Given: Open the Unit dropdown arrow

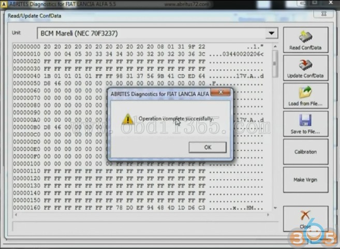Looking at the screenshot, I should pyautogui.click(x=272, y=33).
